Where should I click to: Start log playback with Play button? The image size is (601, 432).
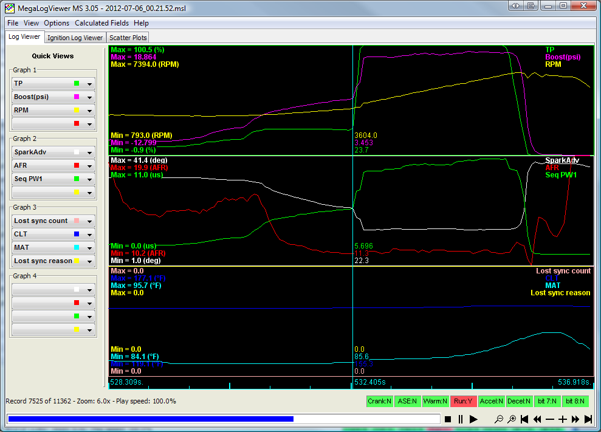474,419
